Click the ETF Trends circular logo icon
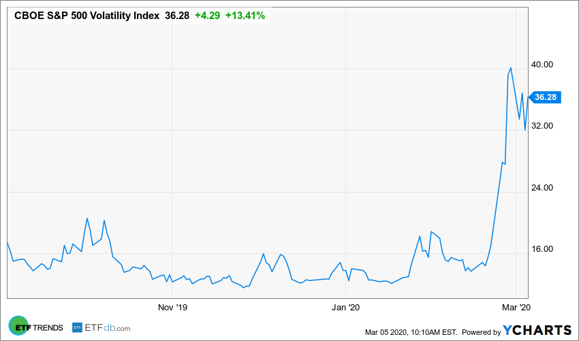This screenshot has height=341, width=579. tap(18, 327)
